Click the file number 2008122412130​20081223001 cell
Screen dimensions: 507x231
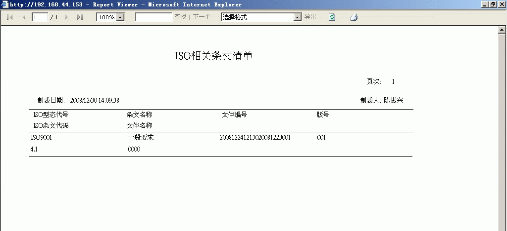coord(255,138)
